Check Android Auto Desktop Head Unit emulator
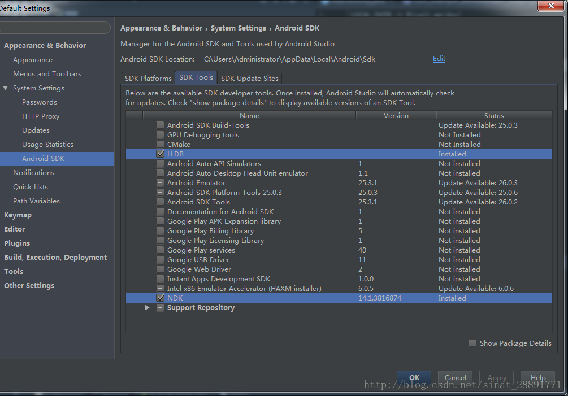Screen dimensions: 568x396 [160, 173]
